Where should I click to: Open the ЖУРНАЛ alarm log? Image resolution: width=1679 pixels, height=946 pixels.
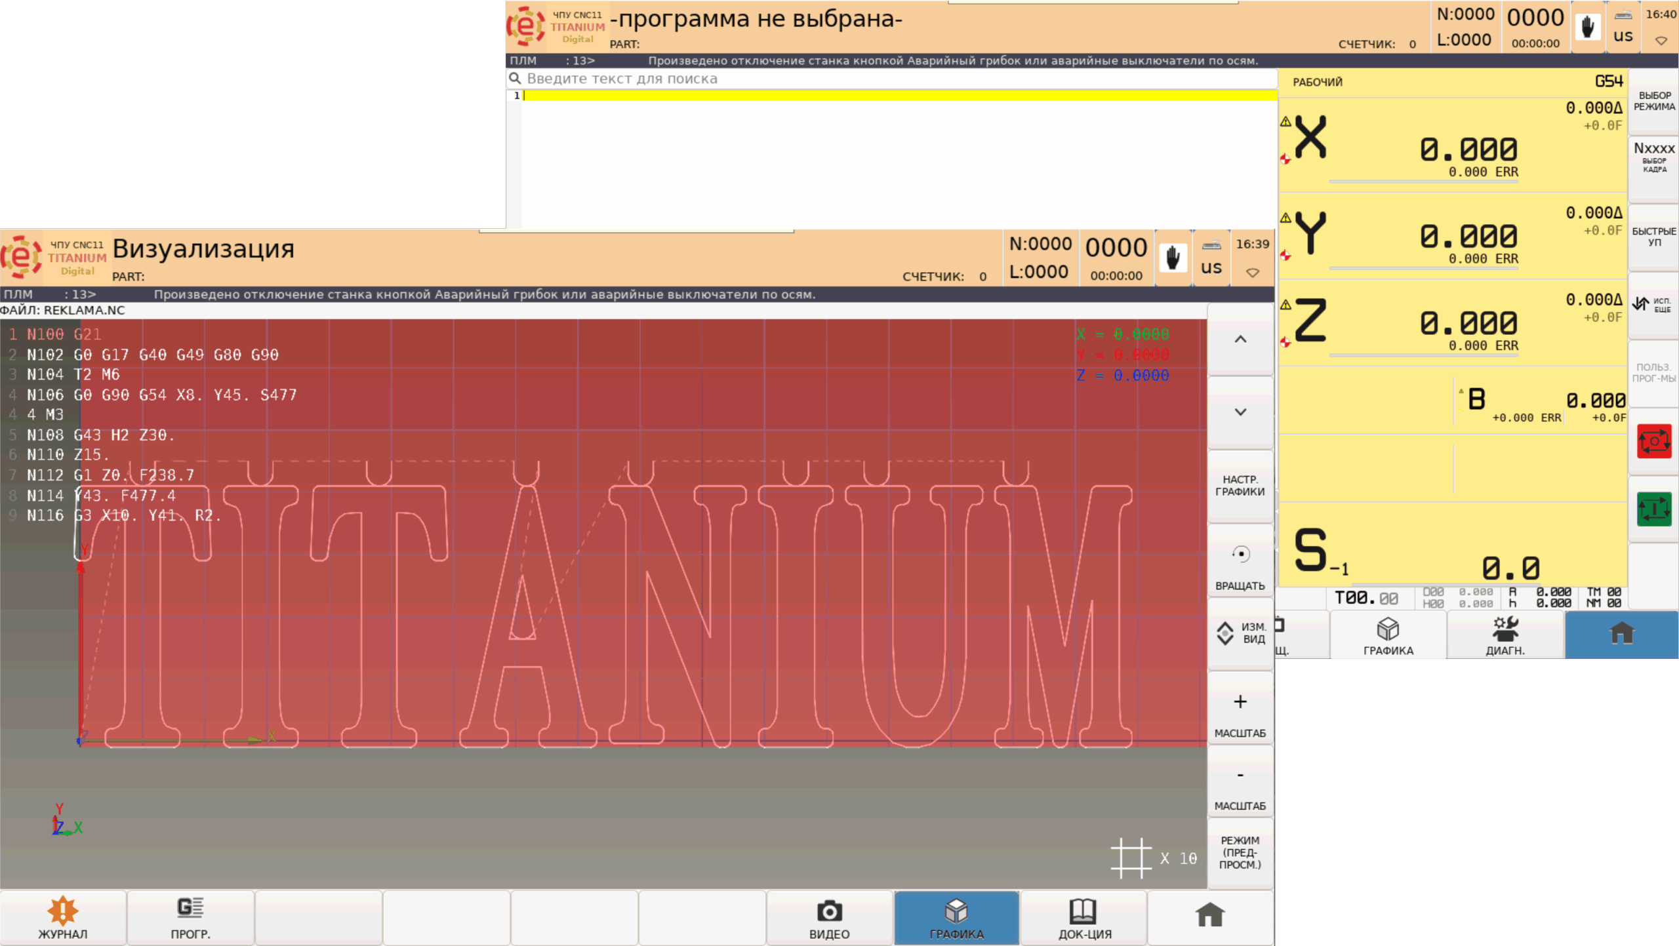[x=63, y=918]
